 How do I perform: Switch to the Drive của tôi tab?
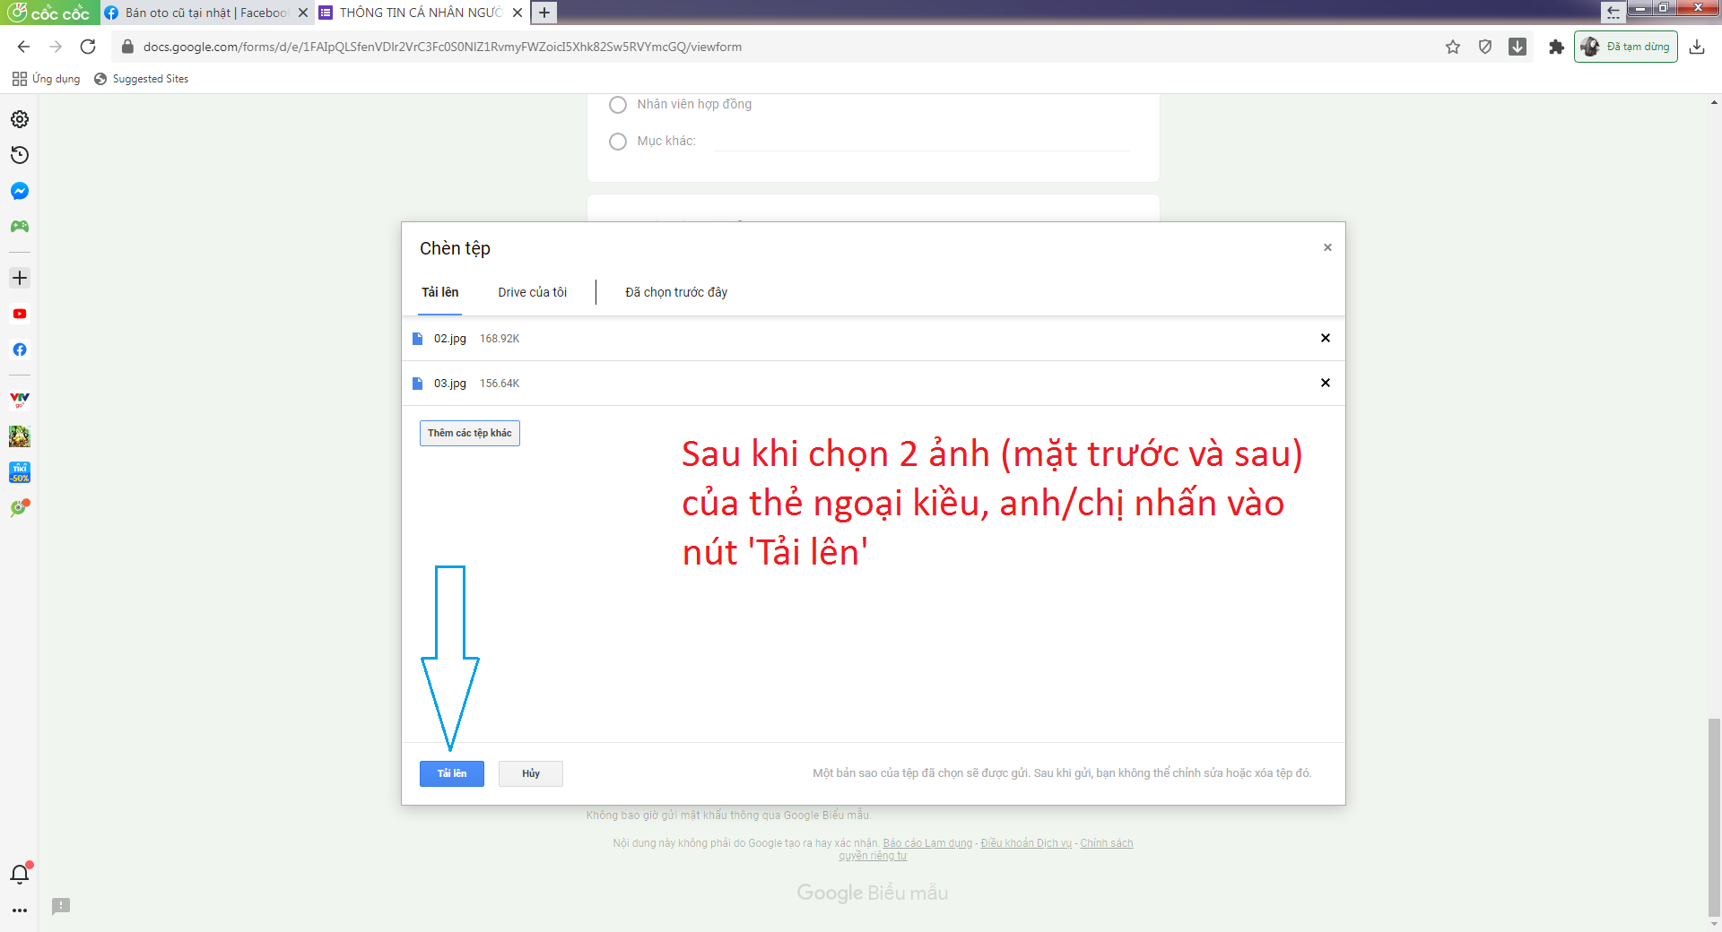click(533, 292)
